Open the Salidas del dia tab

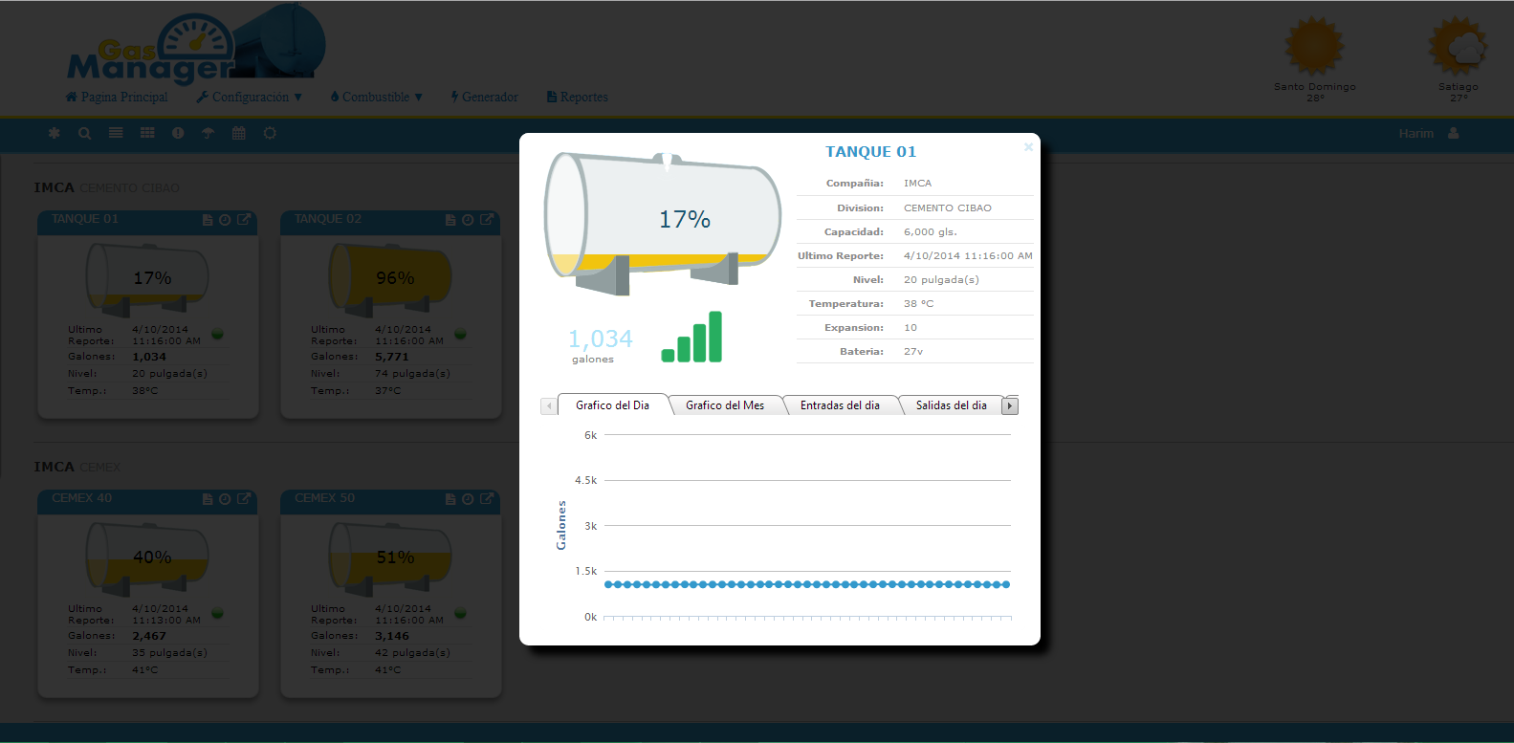[951, 405]
